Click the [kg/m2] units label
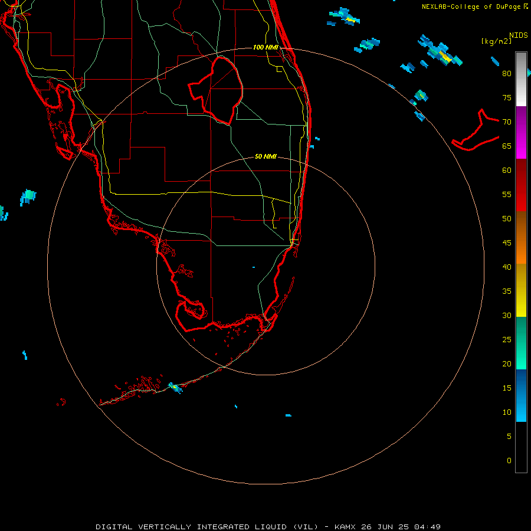Image resolution: width=531 pixels, height=531 pixels. pos(496,41)
